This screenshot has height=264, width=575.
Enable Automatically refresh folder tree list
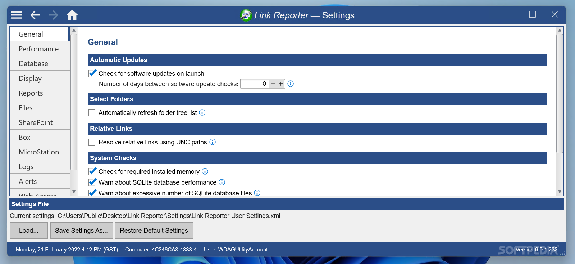(x=92, y=113)
